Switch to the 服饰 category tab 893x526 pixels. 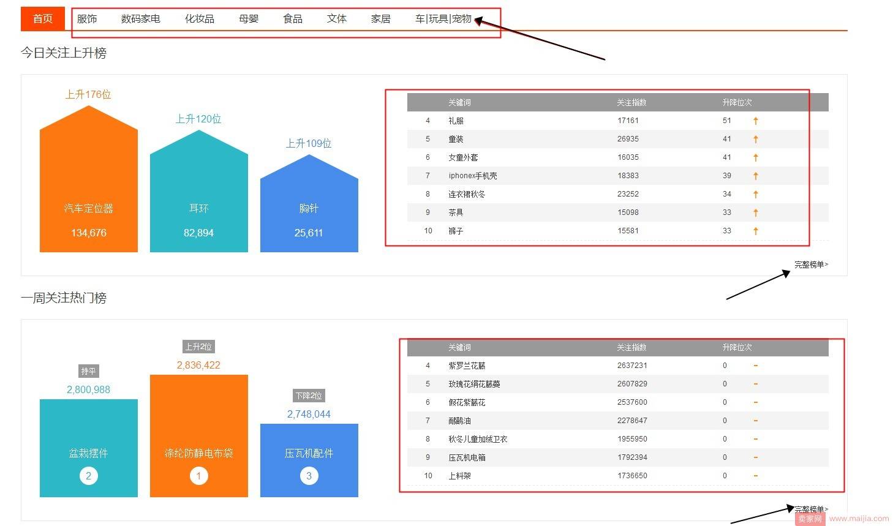pyautogui.click(x=87, y=19)
